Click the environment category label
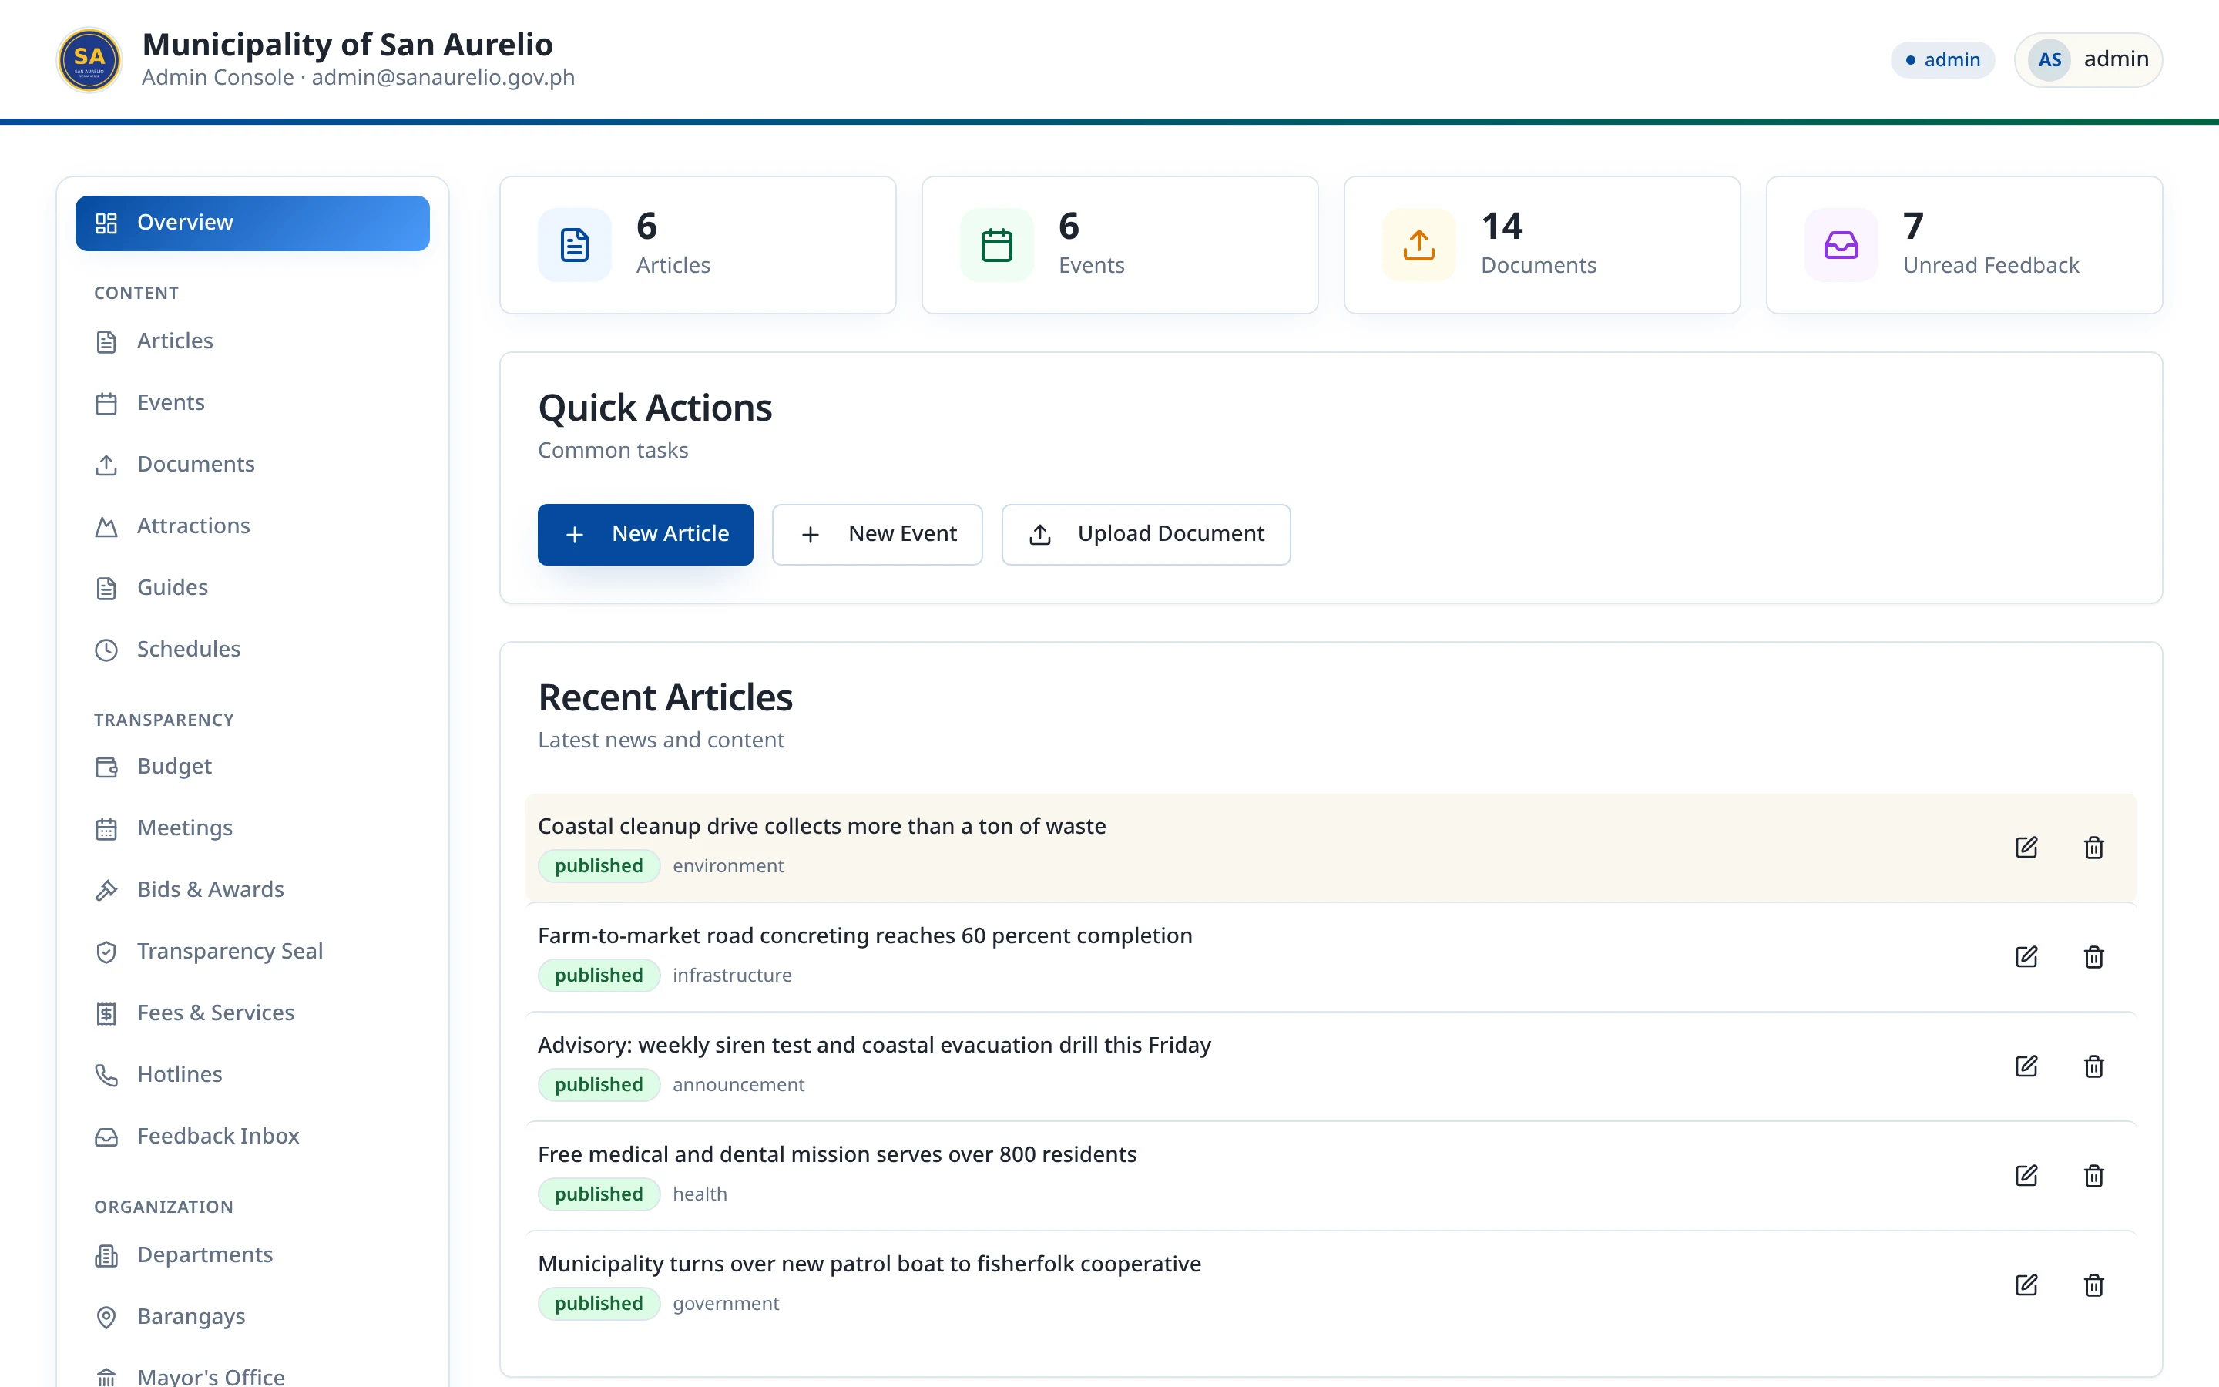 (728, 866)
